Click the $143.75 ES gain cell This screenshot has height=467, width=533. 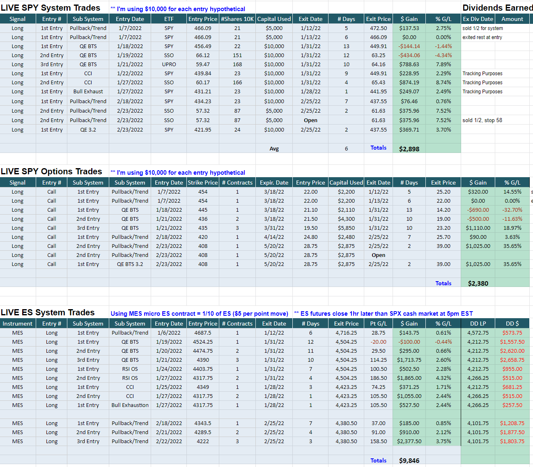(x=409, y=333)
